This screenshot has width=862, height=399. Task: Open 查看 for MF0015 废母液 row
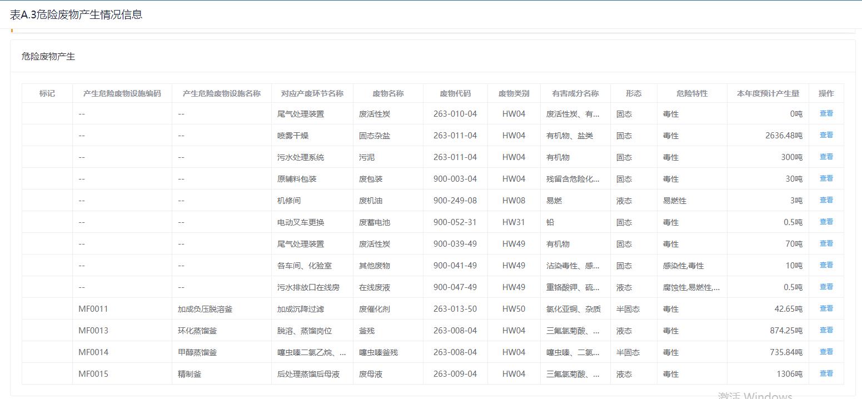coord(826,373)
